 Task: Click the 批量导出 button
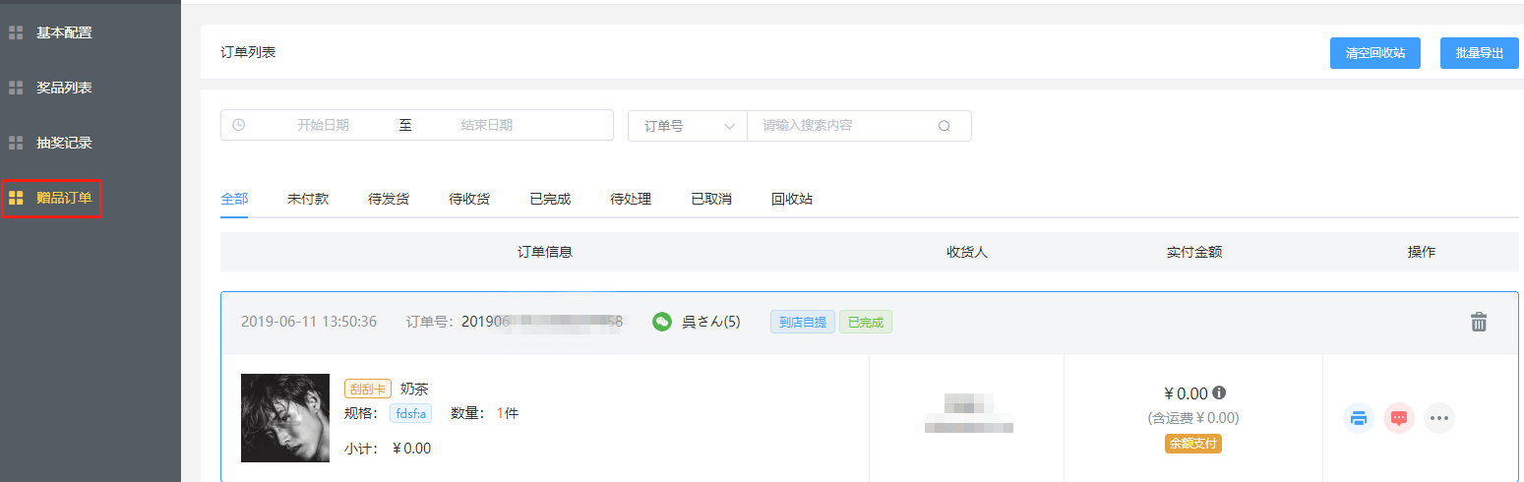[x=1480, y=53]
